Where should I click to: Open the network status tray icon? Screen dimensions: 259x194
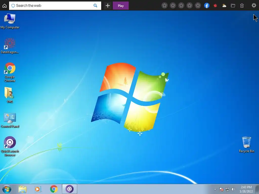click(x=227, y=189)
